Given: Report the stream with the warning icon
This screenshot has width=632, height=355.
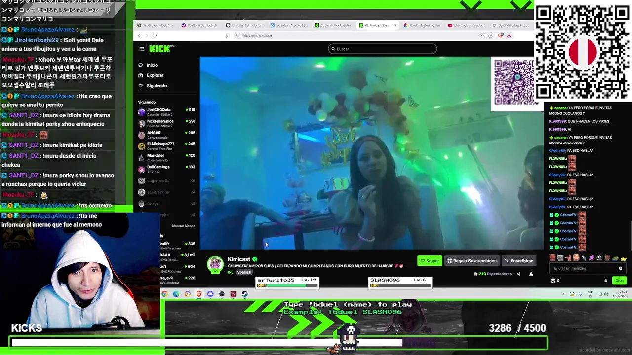Looking at the screenshot, I should [x=531, y=274].
